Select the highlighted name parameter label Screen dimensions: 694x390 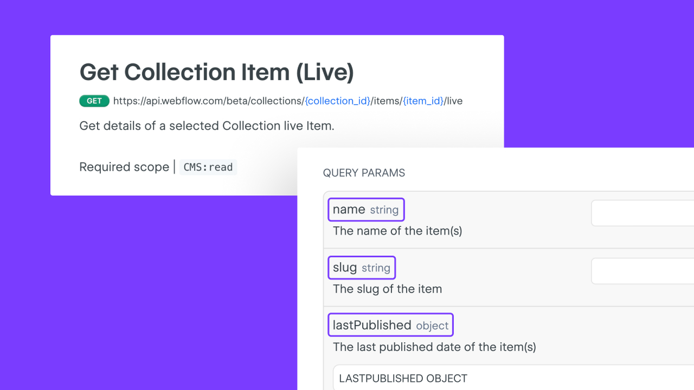click(349, 210)
